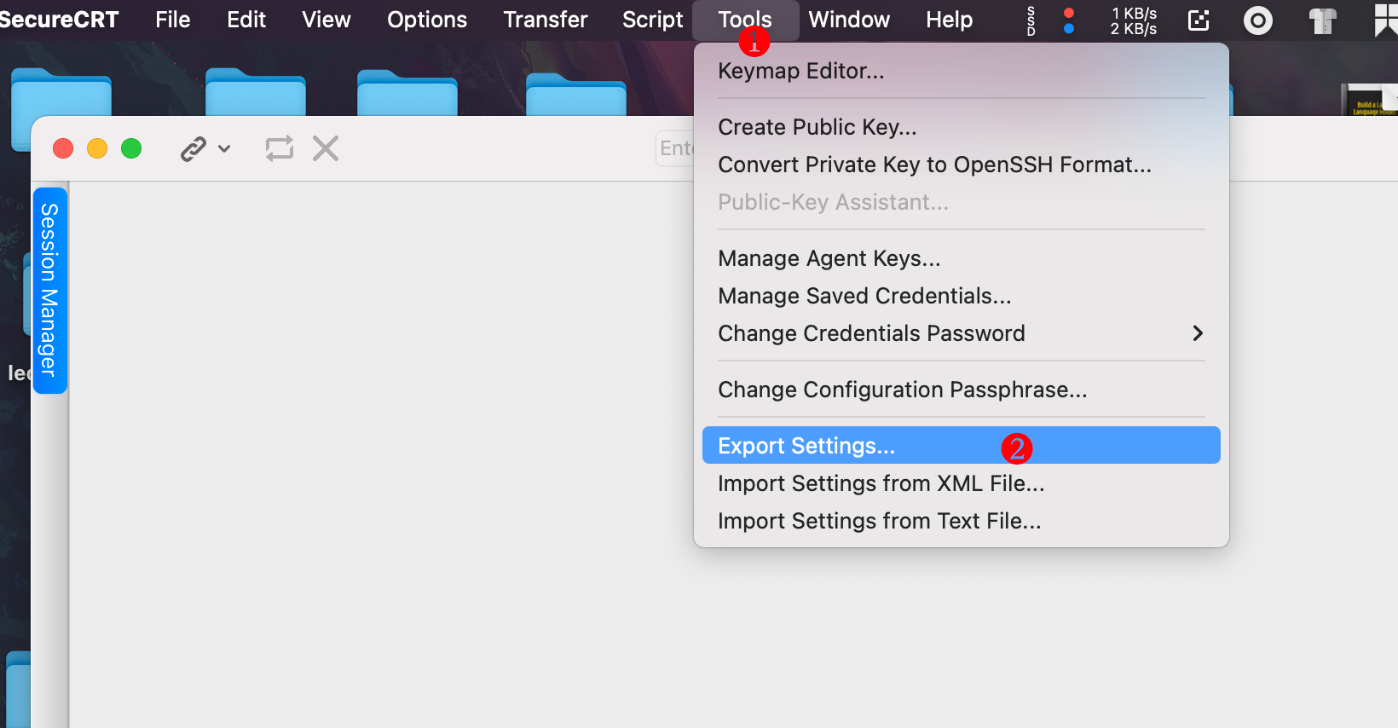Viewport: 1398px width, 728px height.
Task: Click the circular record menu bar icon
Action: 1257,20
